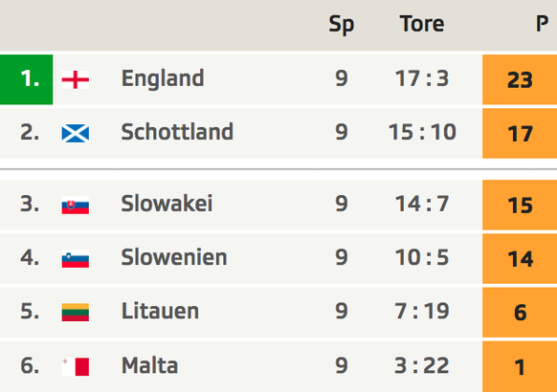The height and width of the screenshot is (392, 557).
Task: Click the Slovenia flag icon
Action: pos(76,258)
